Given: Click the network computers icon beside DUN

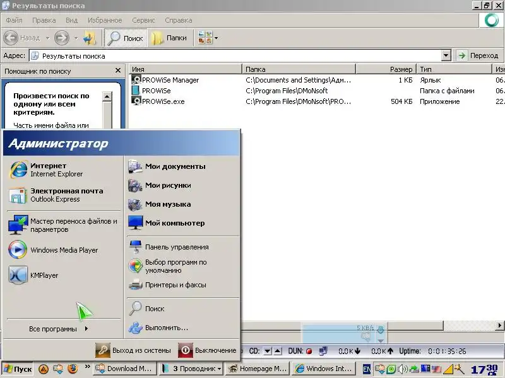Looking at the screenshot, I should [323, 351].
